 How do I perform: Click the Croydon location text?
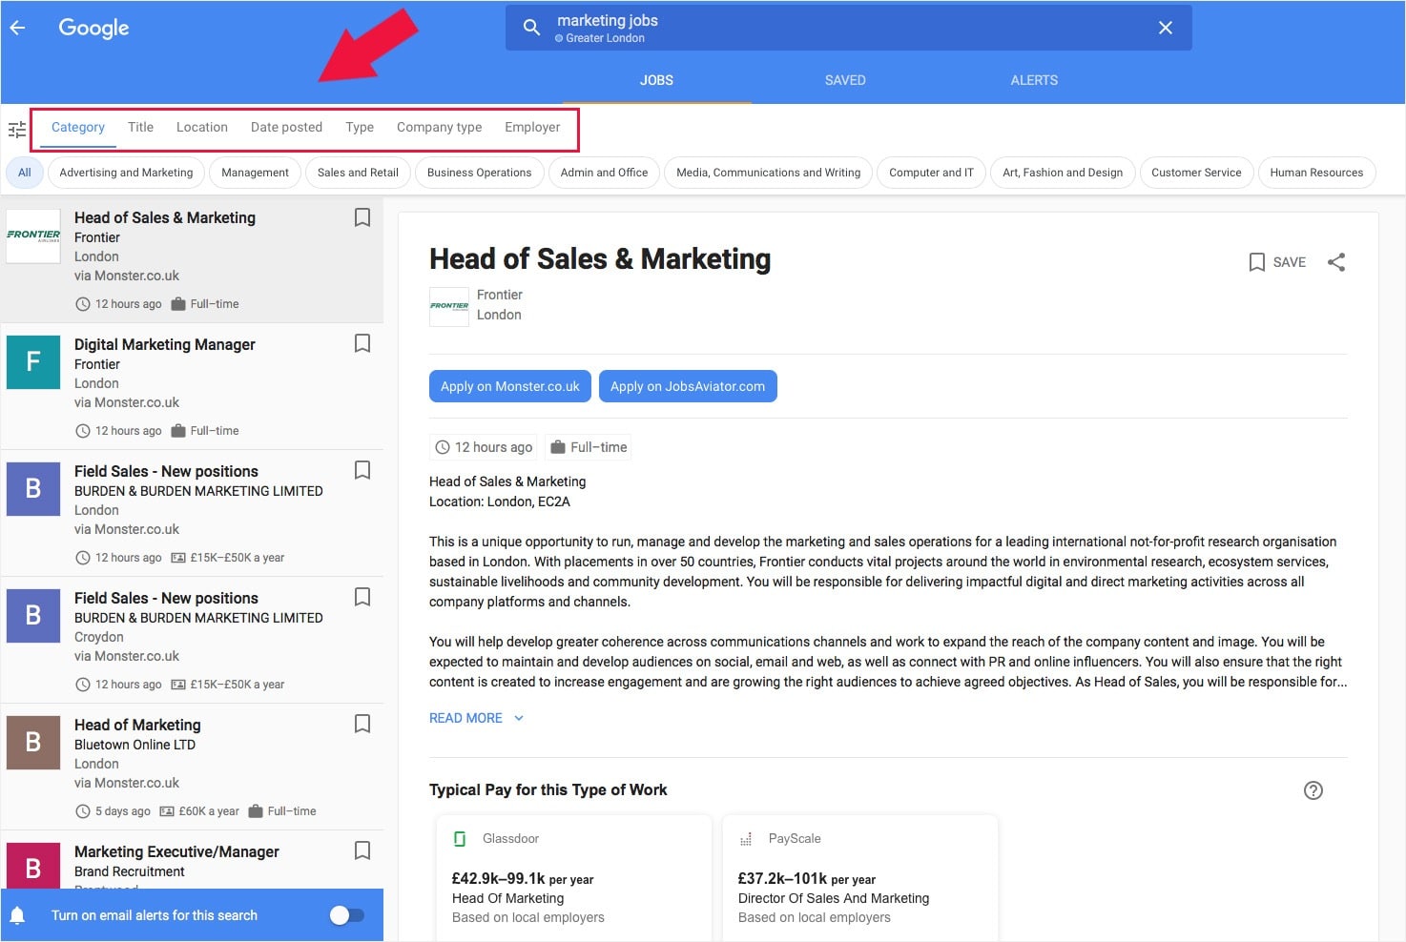(x=99, y=637)
